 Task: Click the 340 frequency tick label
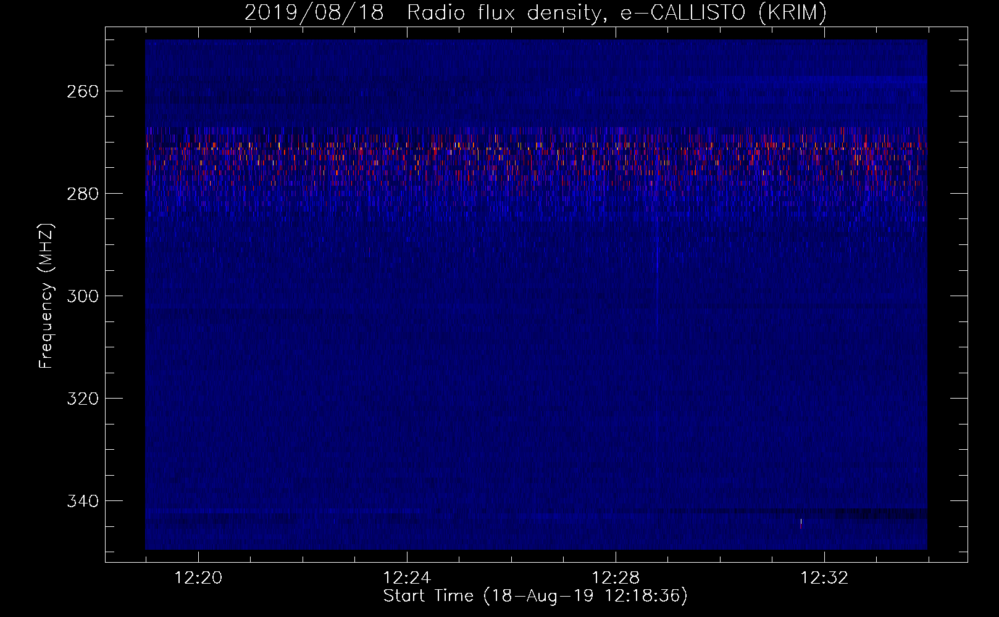(x=82, y=501)
